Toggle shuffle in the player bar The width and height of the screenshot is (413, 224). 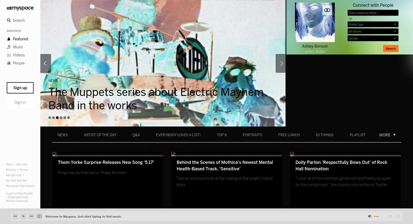coord(390,216)
